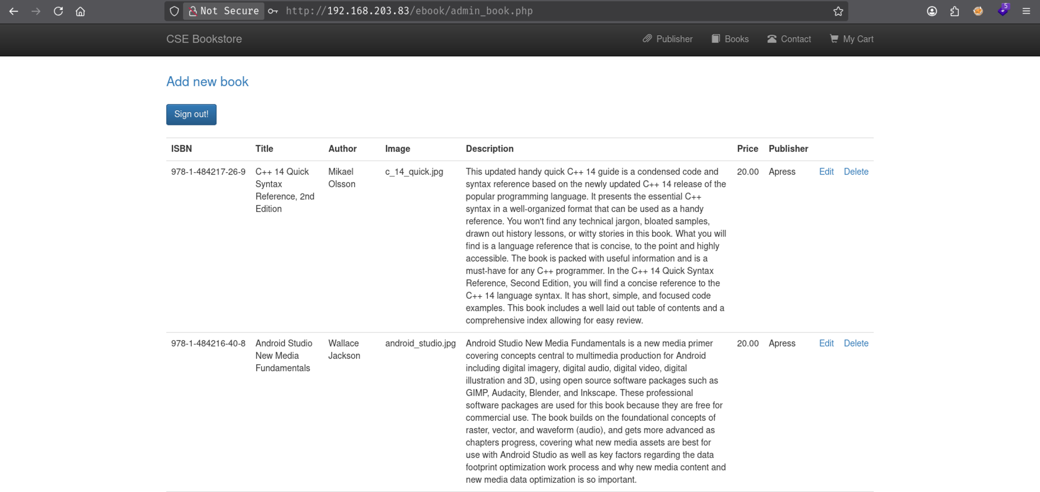Show site info via Not Secure badge
1040x492 pixels.
(x=224, y=11)
